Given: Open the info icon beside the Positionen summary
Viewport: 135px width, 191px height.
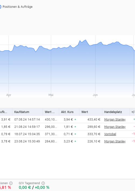Looking at the screenshot, I should (x=11, y=183).
